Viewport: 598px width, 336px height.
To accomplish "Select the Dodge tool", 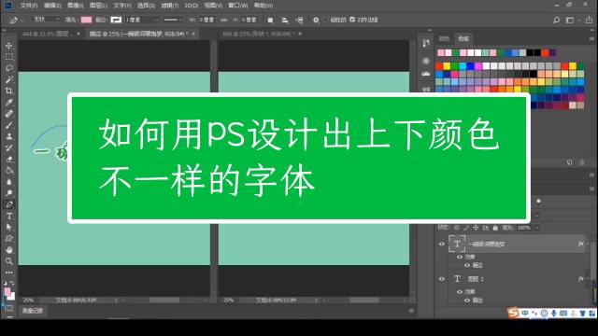I will (9, 193).
